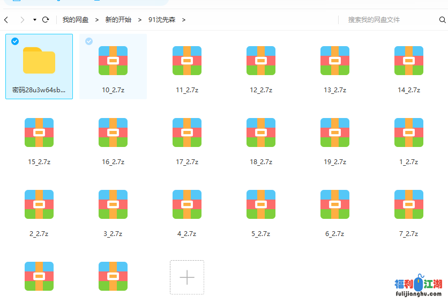Check the 10_2.7z file checkbox
This screenshot has height=302, width=448.
click(x=89, y=41)
